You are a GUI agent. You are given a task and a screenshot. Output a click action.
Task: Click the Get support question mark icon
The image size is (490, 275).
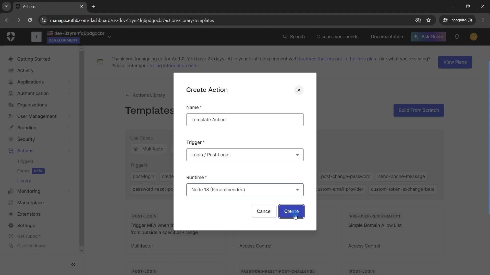11,236
